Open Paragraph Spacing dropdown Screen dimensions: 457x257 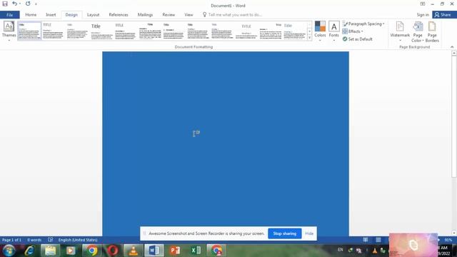click(x=363, y=24)
